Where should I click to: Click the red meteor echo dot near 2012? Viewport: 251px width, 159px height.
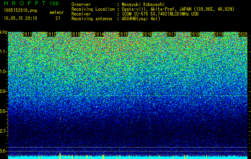60,118
